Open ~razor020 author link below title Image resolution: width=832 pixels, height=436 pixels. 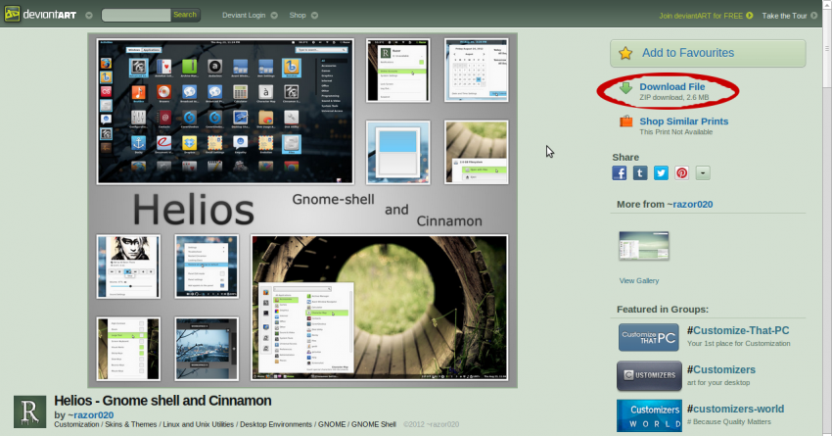tap(91, 415)
